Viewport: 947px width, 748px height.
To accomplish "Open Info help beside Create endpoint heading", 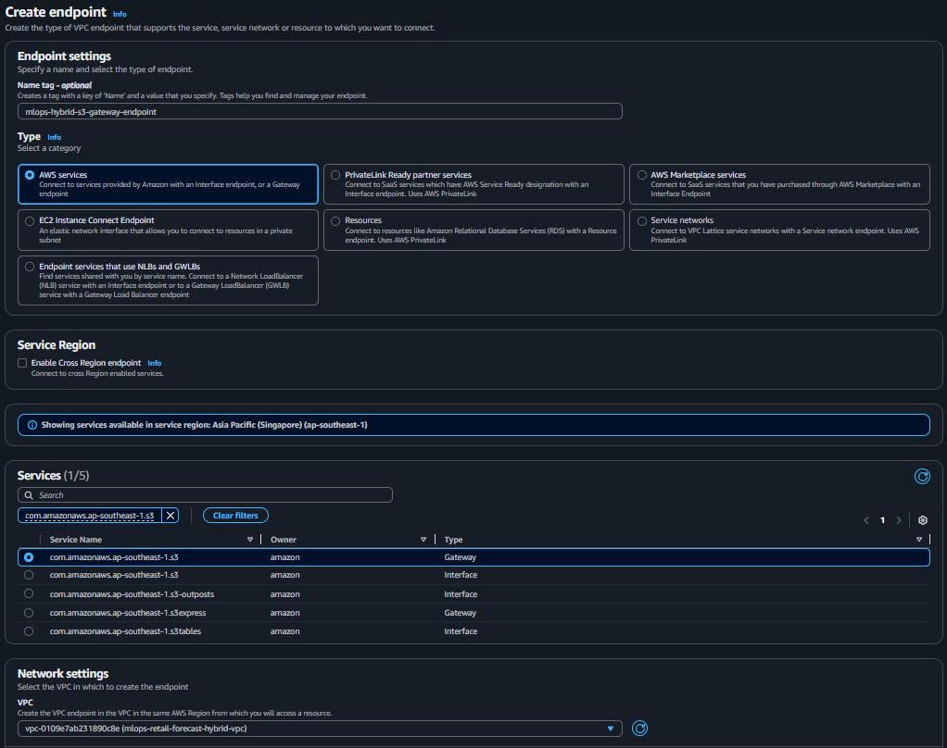I will click(120, 13).
